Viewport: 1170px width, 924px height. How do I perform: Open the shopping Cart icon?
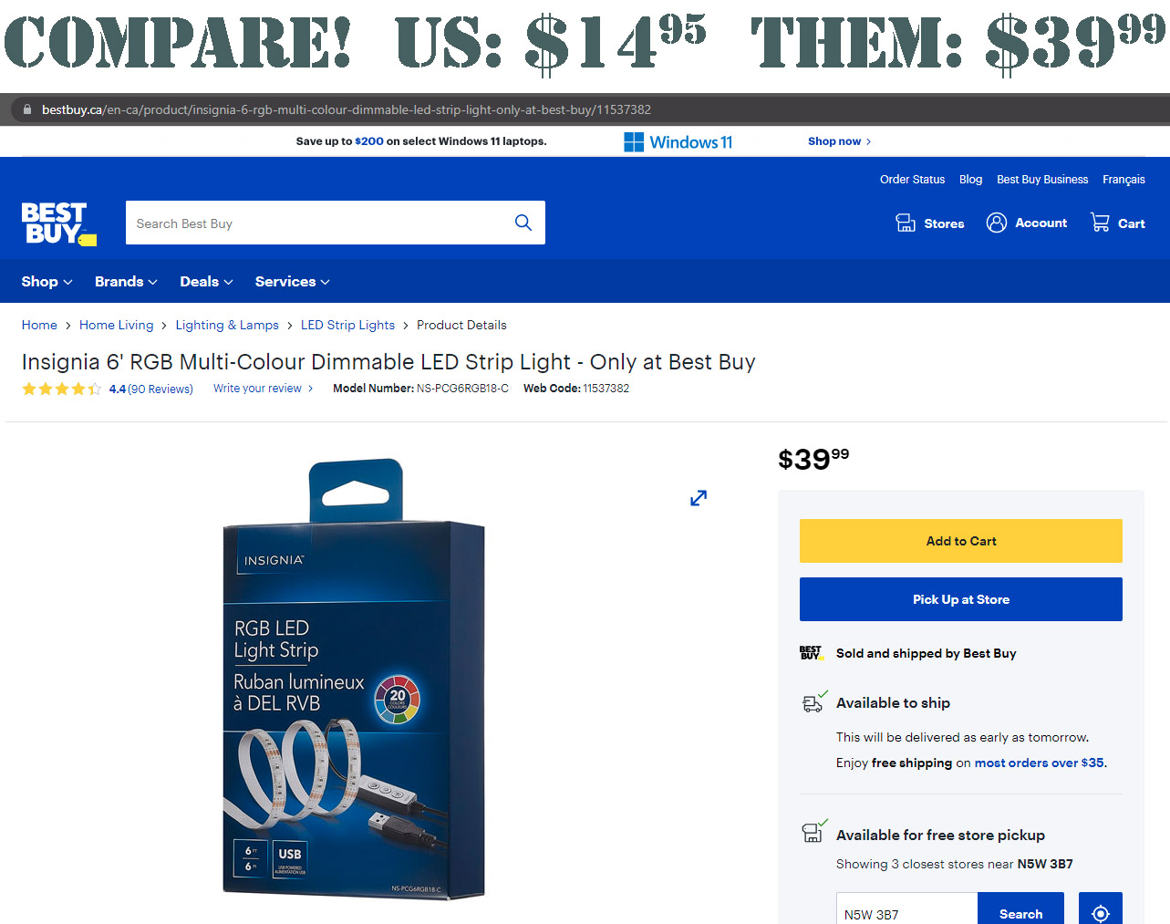point(1100,223)
